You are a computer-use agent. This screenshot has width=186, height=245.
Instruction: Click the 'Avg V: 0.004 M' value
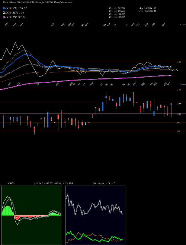(x=147, y=8)
